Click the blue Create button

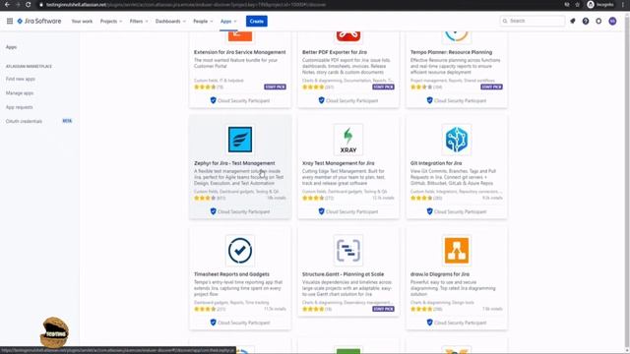256,21
